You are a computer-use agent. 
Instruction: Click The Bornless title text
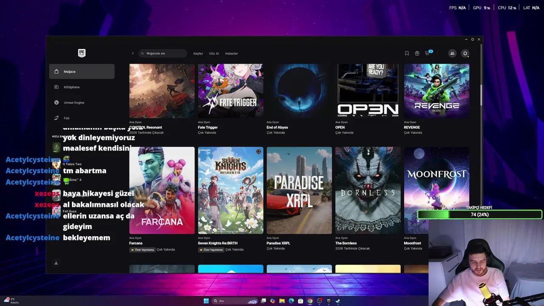pos(346,243)
